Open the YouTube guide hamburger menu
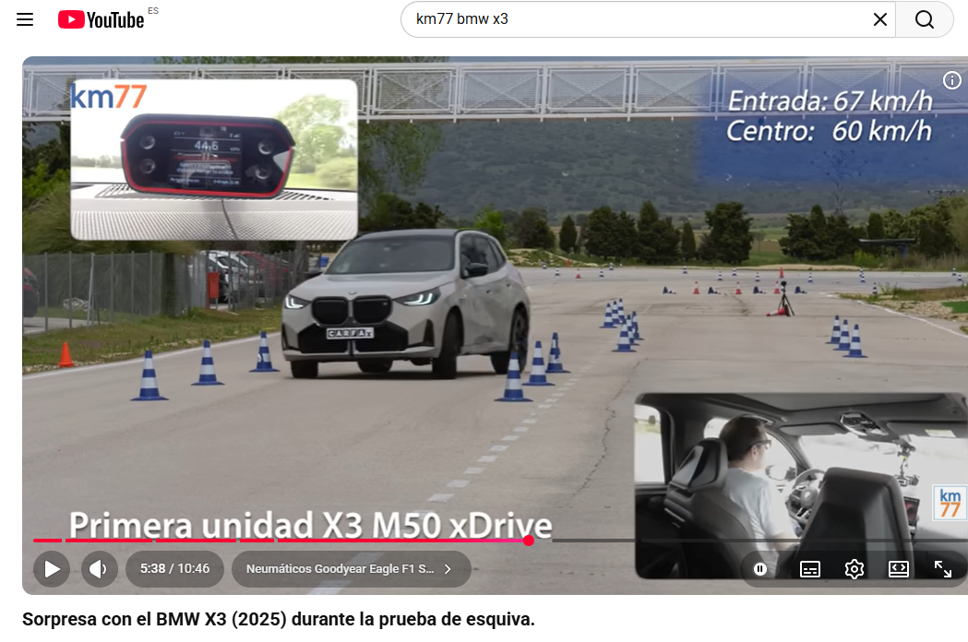The width and height of the screenshot is (968, 642). [x=24, y=18]
